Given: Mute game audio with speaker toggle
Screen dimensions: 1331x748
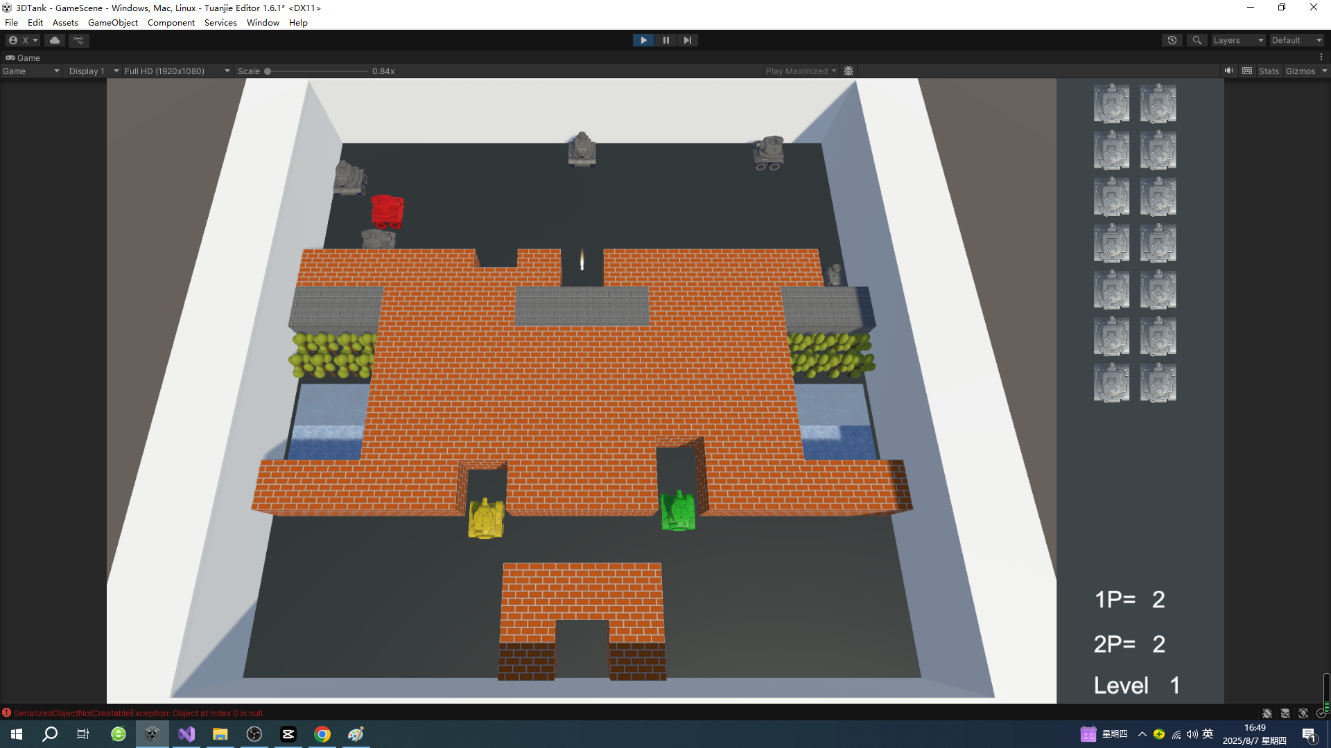Looking at the screenshot, I should tap(1228, 71).
